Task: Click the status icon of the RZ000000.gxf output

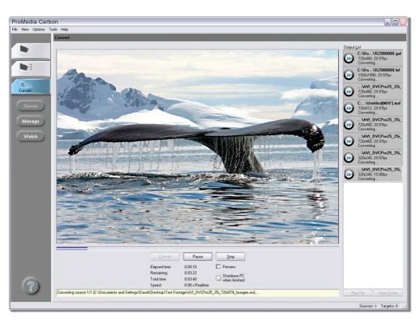Action: 349,58
